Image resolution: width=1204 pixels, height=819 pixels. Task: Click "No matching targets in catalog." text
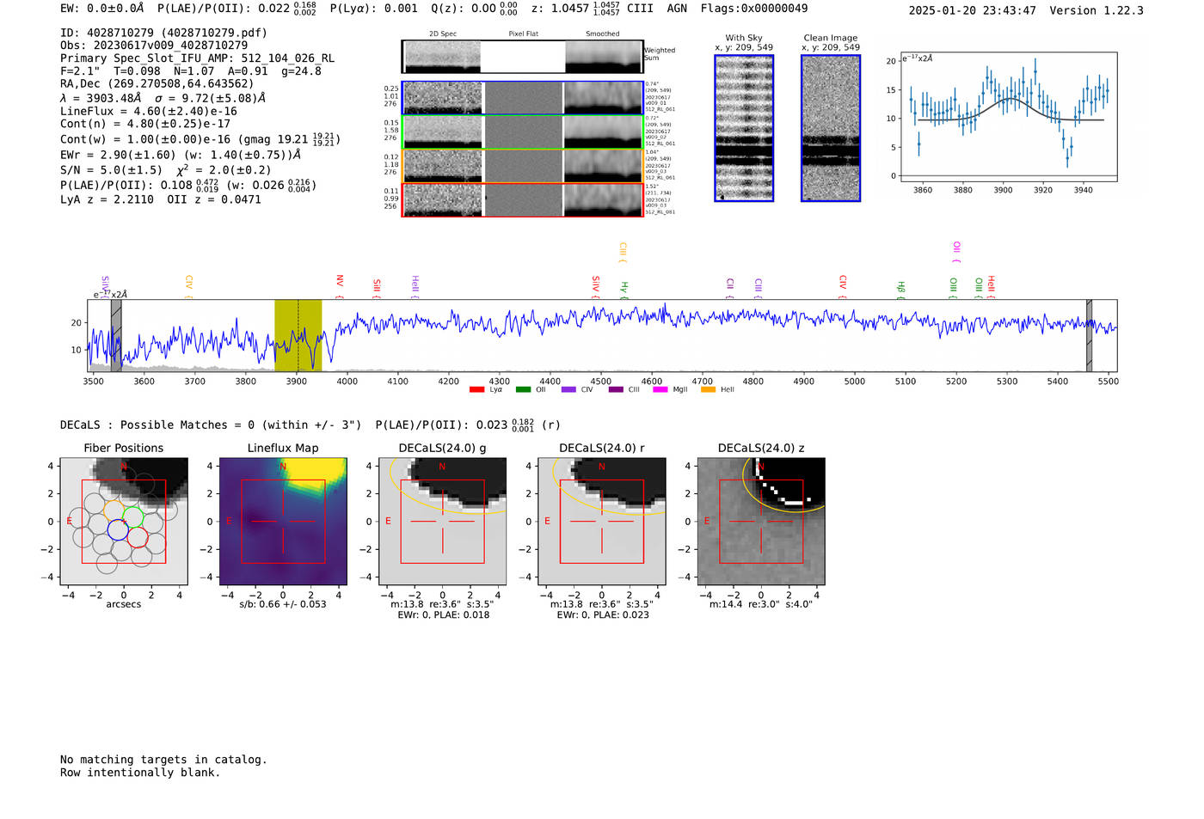(163, 760)
